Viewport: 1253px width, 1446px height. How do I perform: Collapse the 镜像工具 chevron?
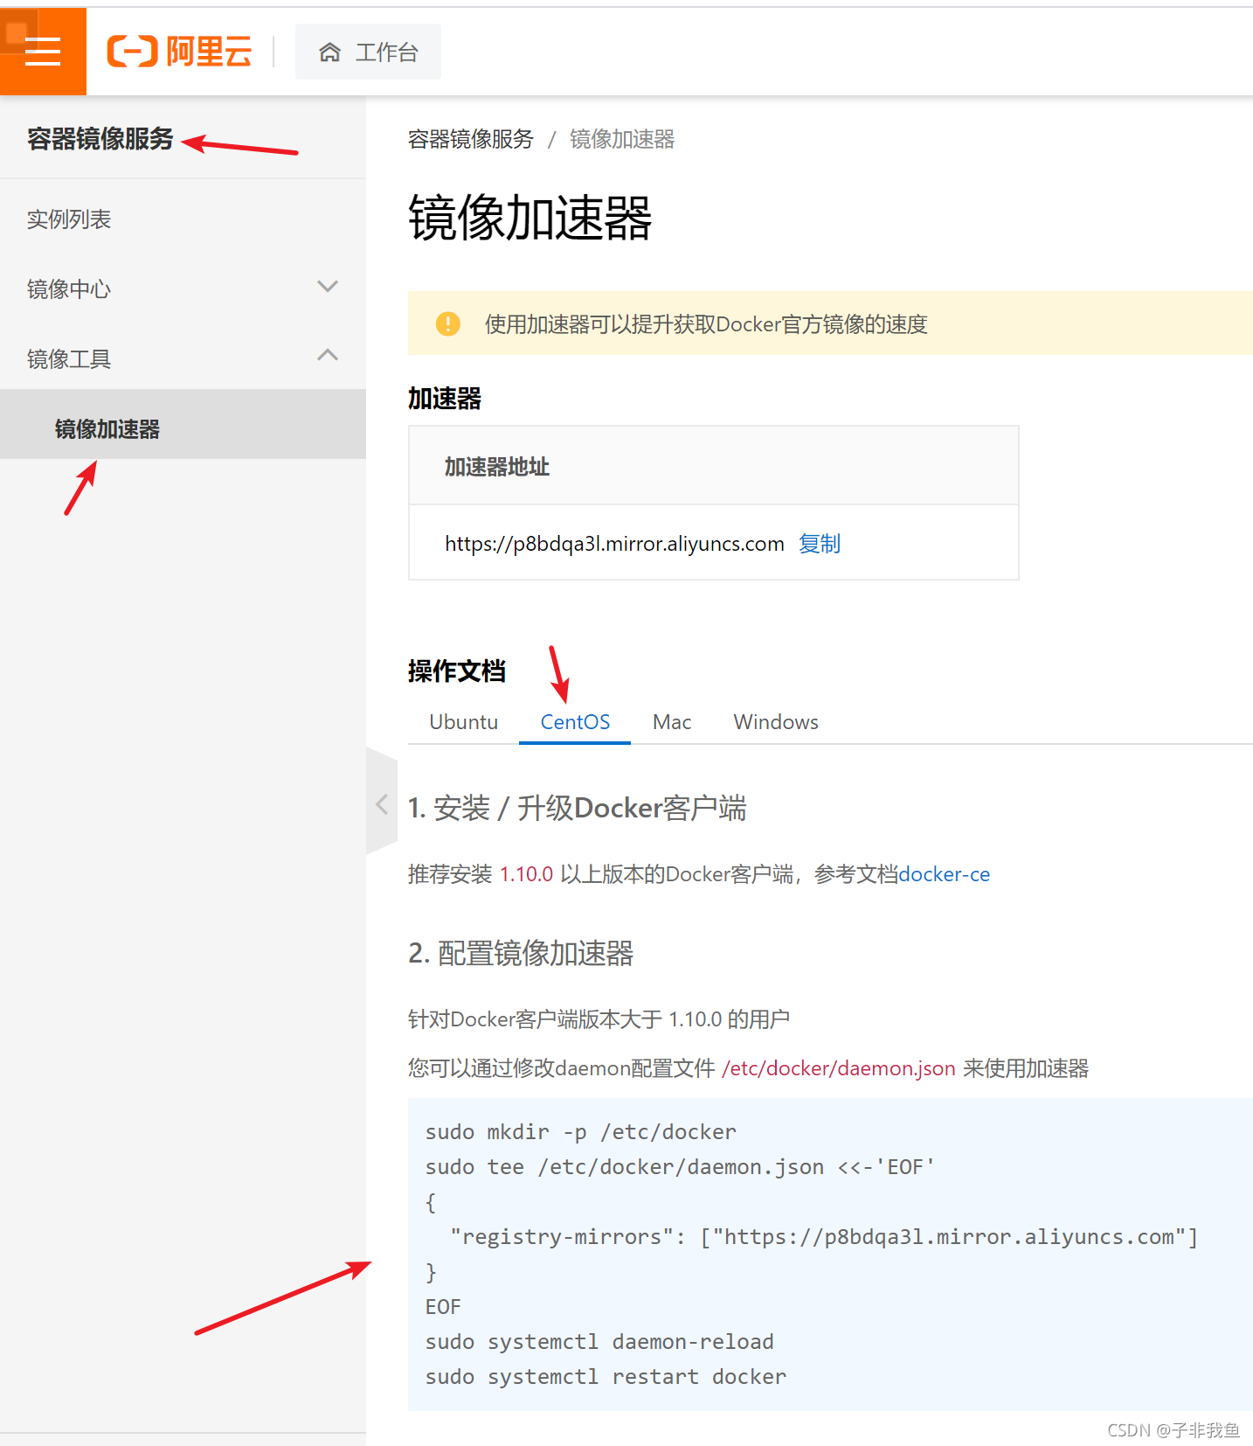(x=328, y=355)
